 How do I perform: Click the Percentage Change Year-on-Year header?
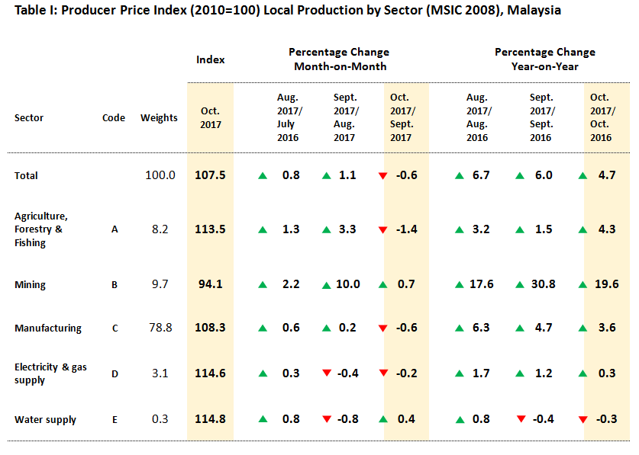pyautogui.click(x=544, y=59)
